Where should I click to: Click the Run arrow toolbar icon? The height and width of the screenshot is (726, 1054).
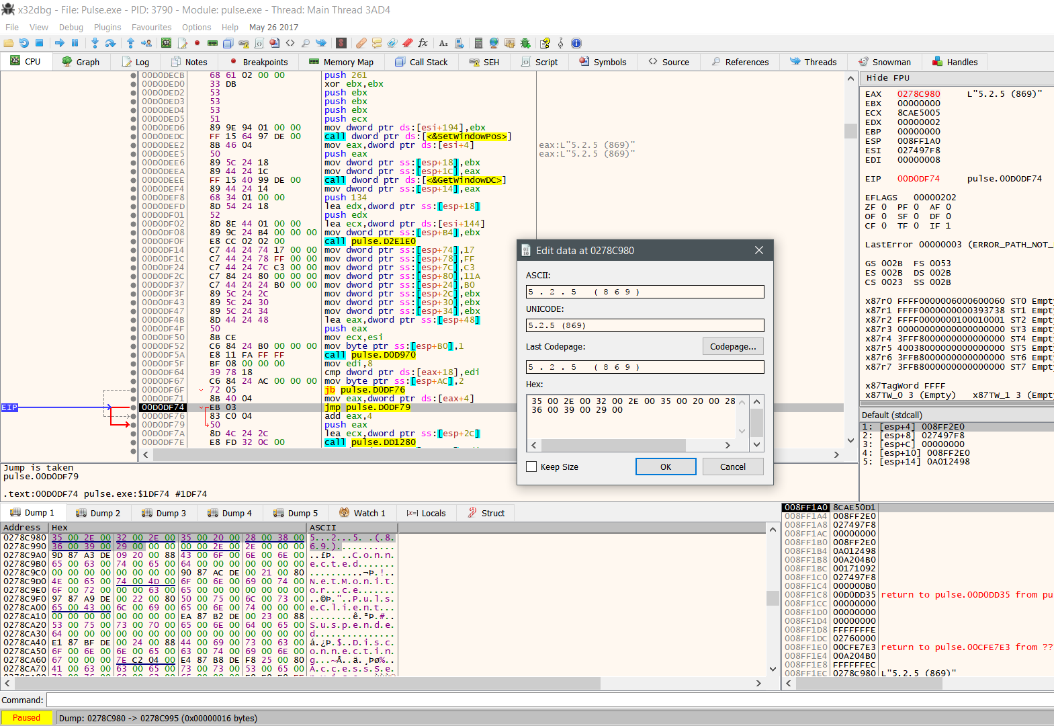(x=60, y=43)
